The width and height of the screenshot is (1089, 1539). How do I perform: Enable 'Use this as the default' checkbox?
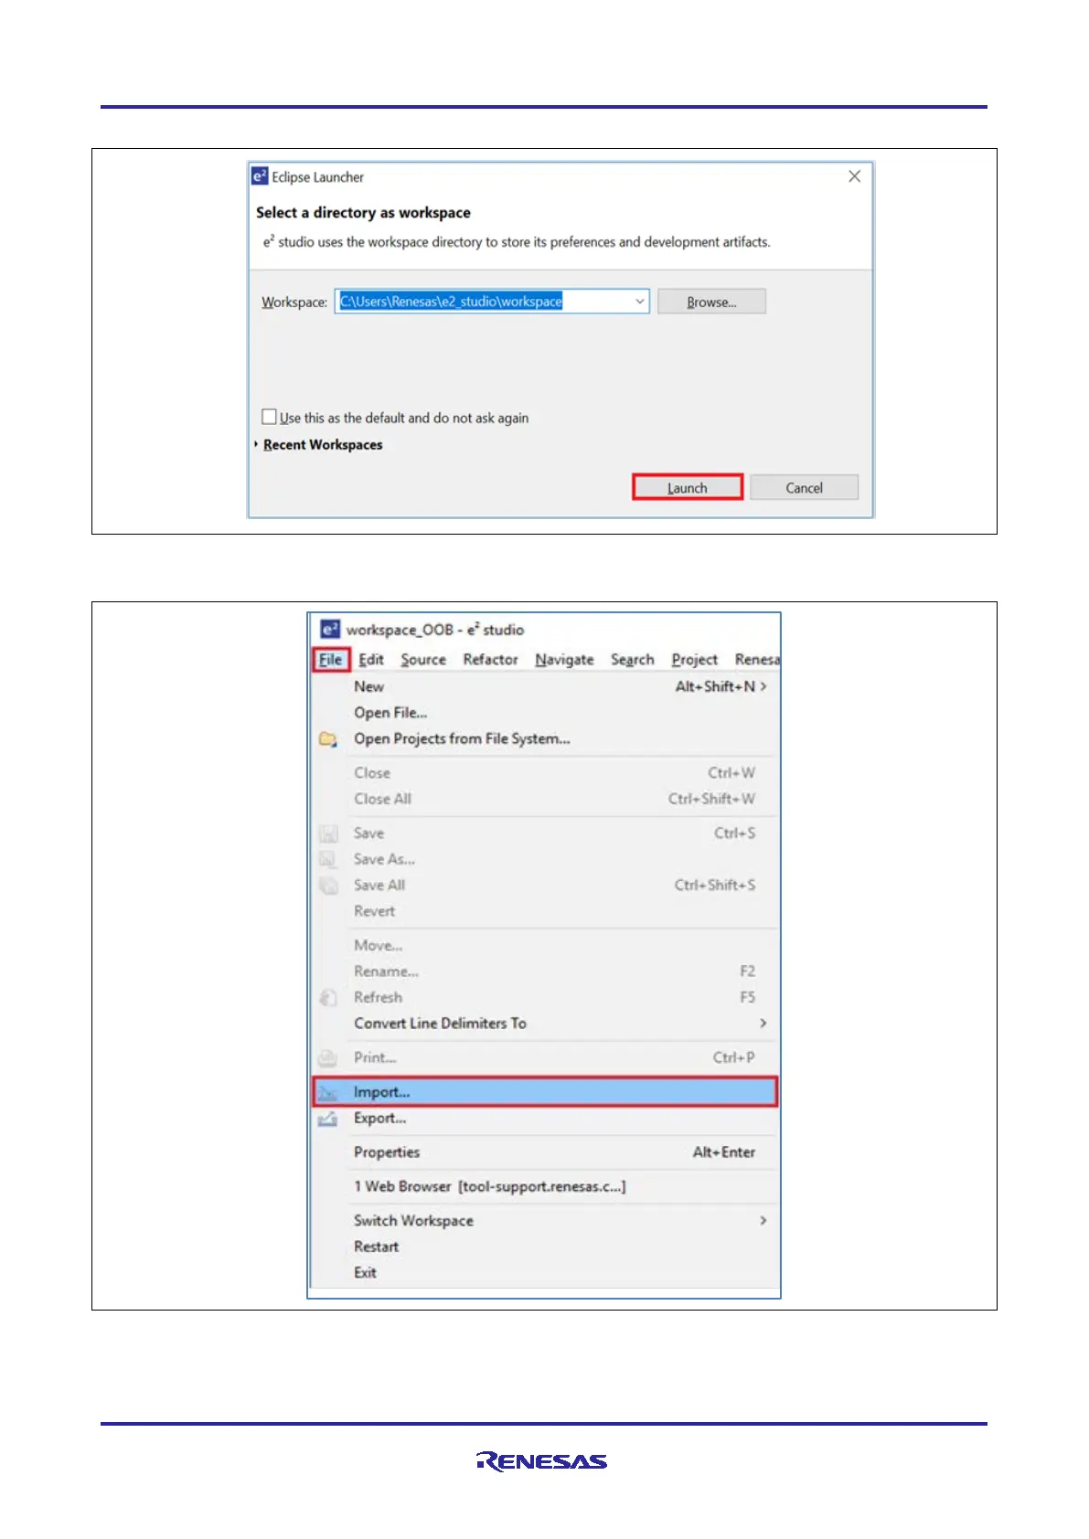(269, 417)
